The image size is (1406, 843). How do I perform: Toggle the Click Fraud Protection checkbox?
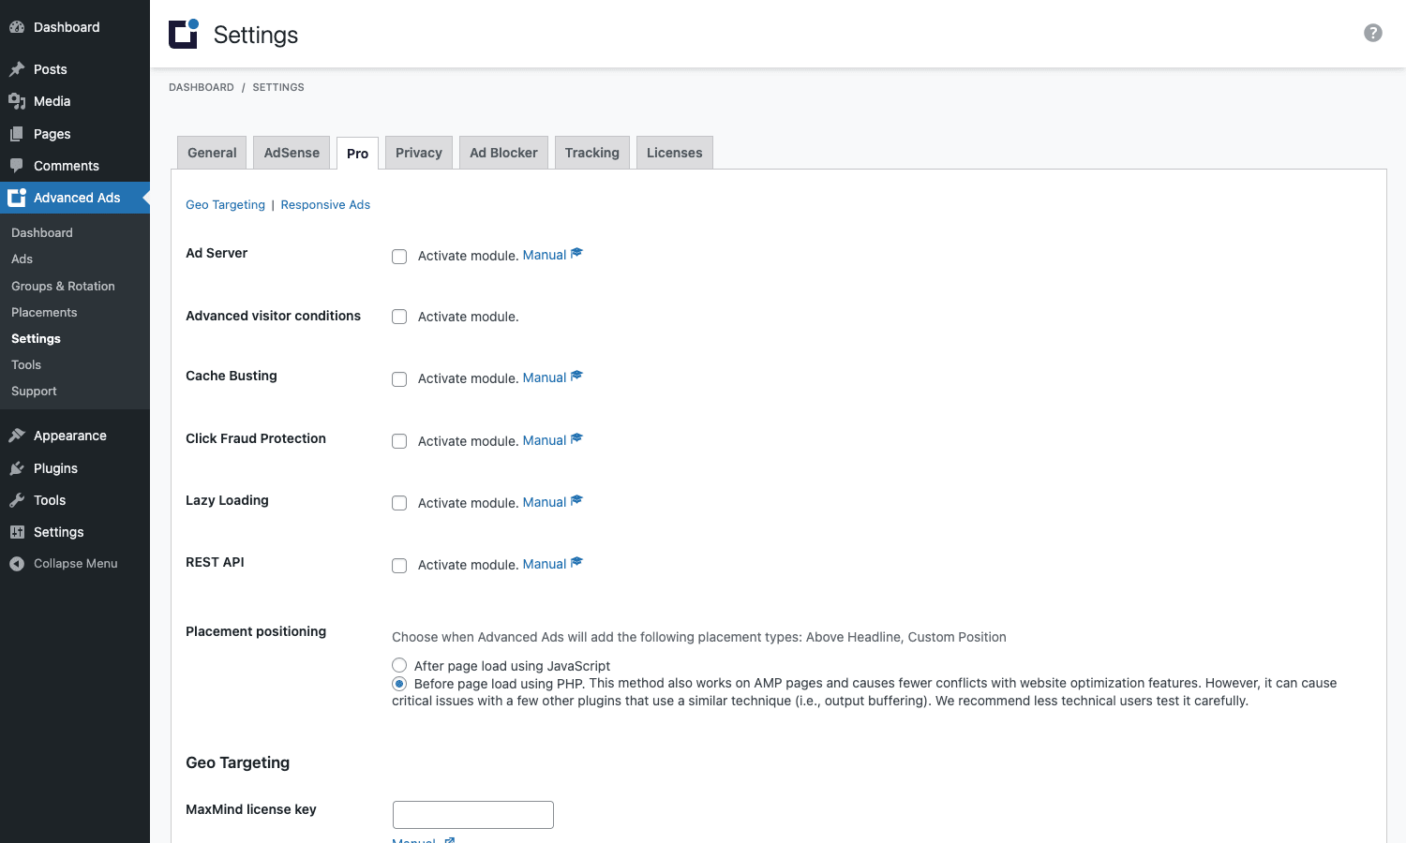(399, 441)
